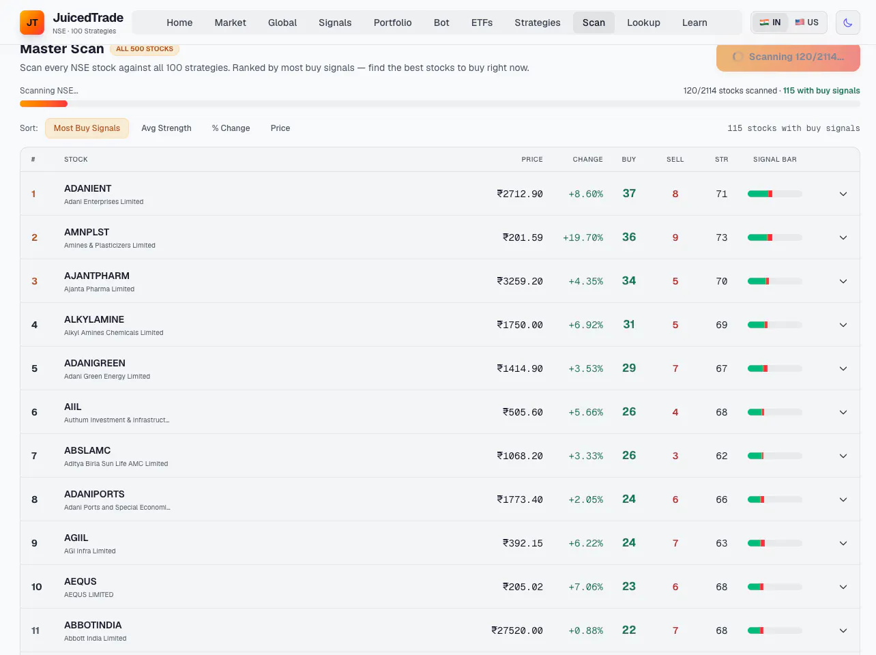Expand the ADANIENT row chevron

pos(843,194)
